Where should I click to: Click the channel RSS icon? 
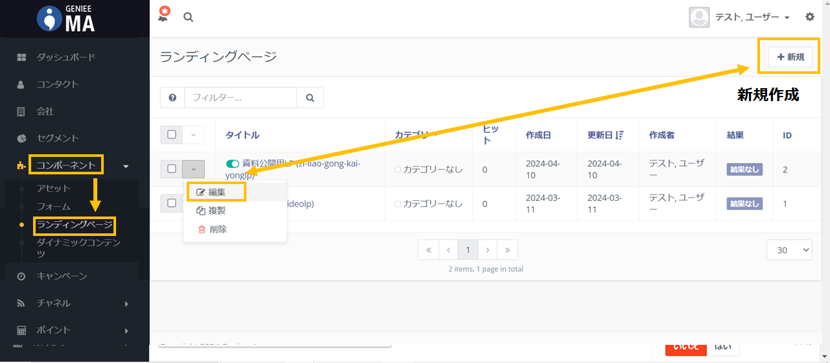click(21, 303)
